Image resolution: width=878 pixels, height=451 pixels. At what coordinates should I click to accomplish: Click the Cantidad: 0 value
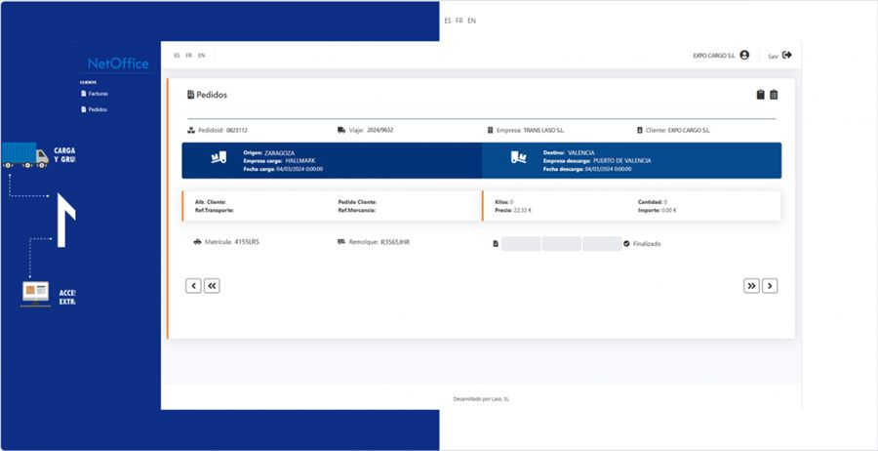653,202
